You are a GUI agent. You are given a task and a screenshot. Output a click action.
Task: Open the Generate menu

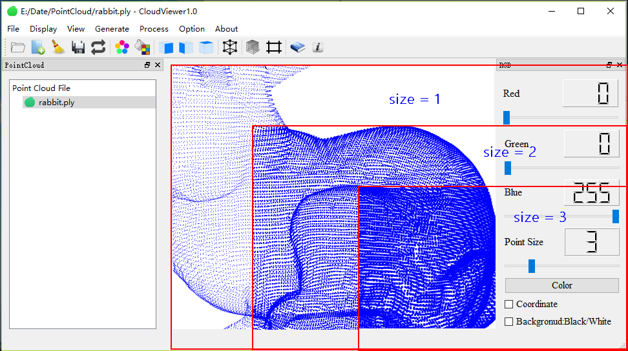point(112,29)
